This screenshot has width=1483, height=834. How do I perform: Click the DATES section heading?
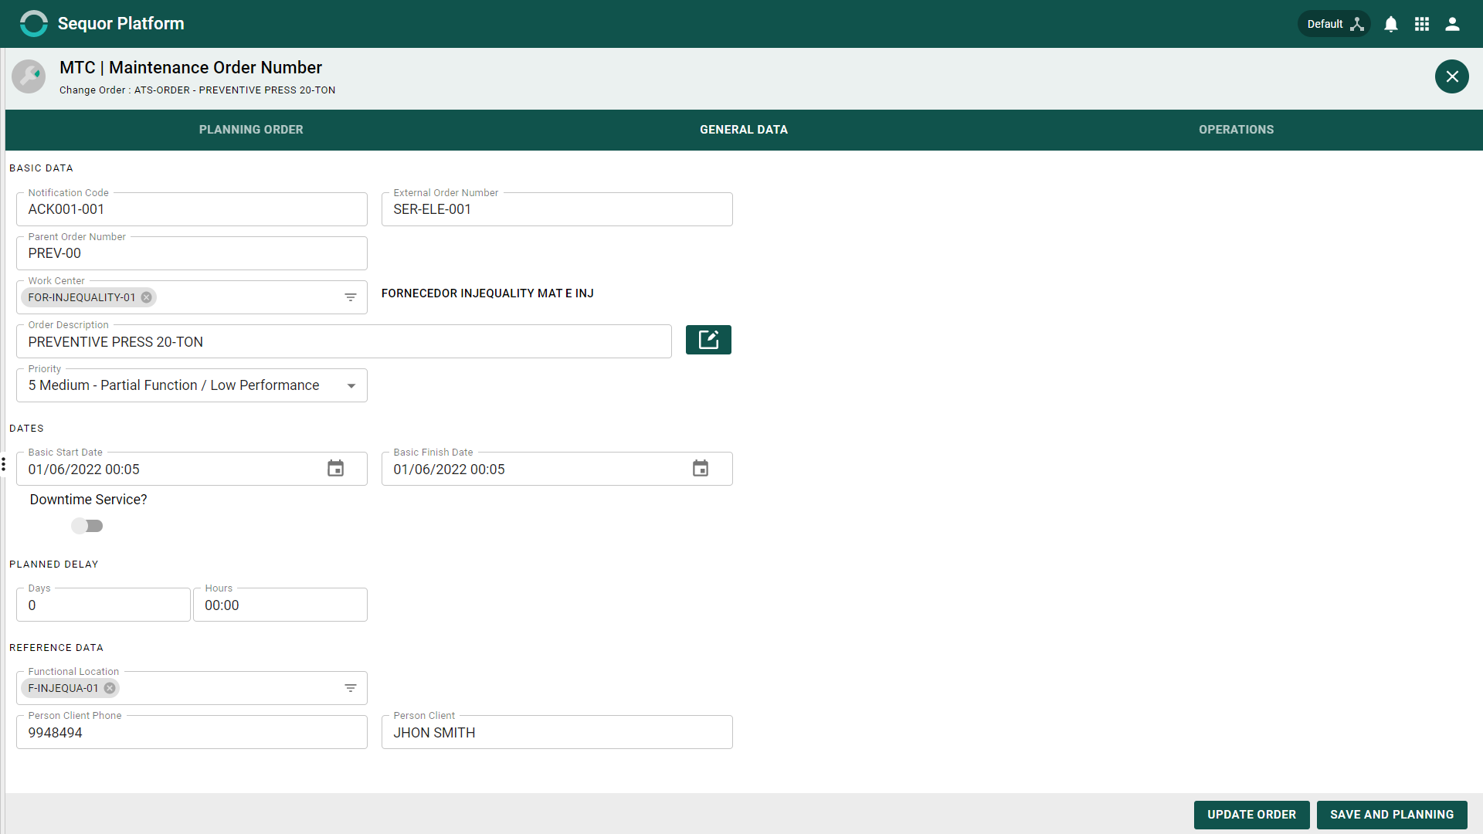(x=26, y=429)
